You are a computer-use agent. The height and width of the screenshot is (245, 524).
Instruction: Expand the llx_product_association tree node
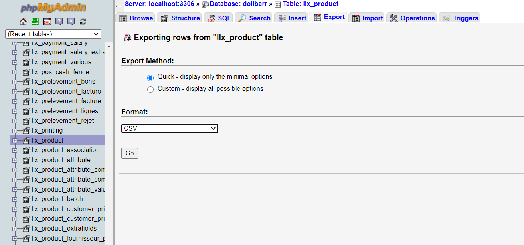point(15,150)
